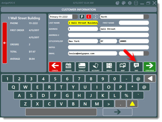Click the address number field

pyautogui.click(x=83, y=29)
